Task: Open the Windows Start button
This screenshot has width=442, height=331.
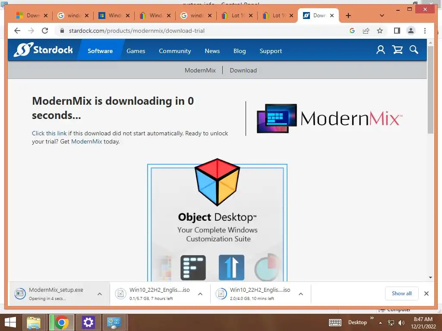Action: 10,322
